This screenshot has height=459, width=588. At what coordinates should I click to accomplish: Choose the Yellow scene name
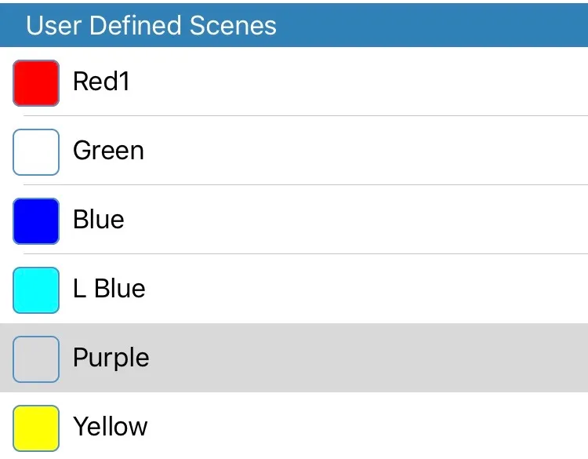tap(110, 427)
